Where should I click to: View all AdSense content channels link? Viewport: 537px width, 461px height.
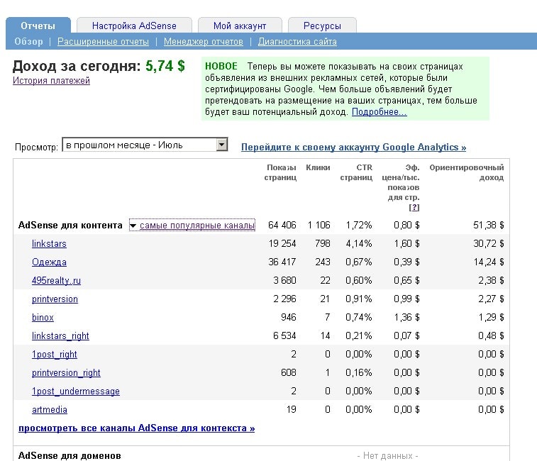pos(136,428)
